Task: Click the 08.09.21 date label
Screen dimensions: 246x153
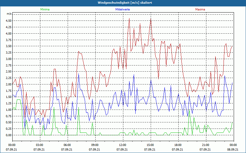Action: tap(233, 150)
